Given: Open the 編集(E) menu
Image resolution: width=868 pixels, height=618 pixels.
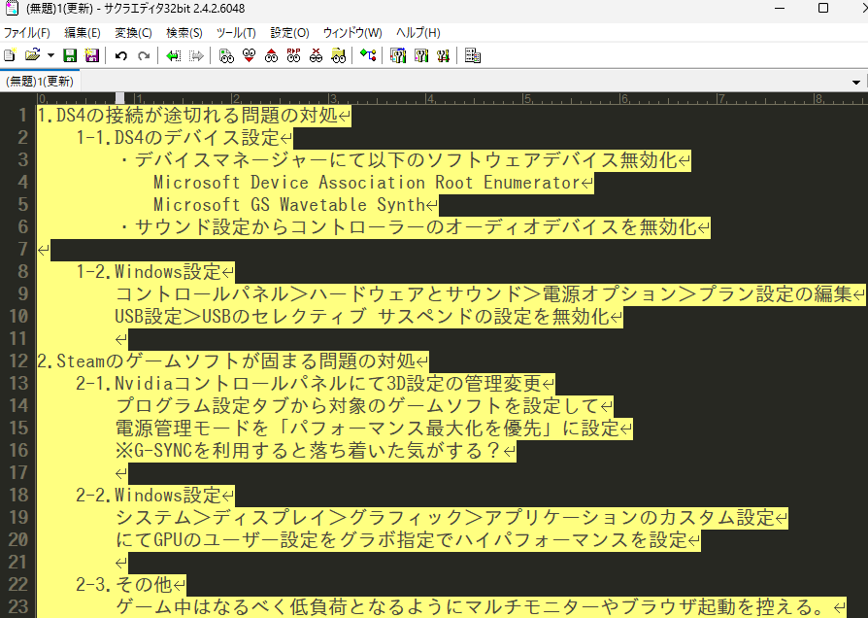Looking at the screenshot, I should pyautogui.click(x=83, y=33).
